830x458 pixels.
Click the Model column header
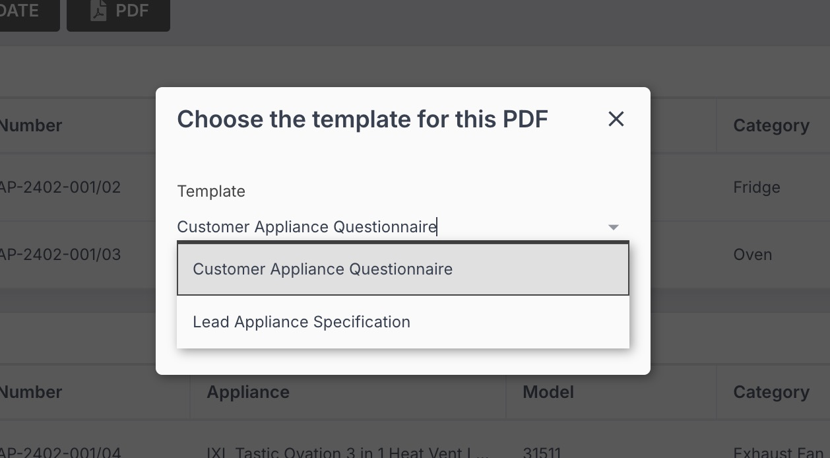548,392
